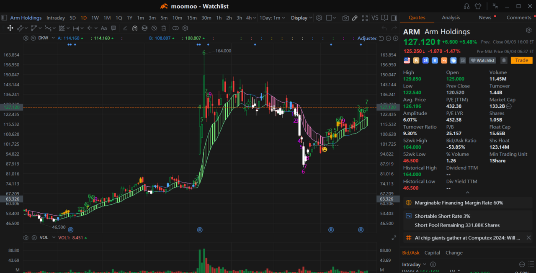Toggle lock drawings icon
Screen dimensions: 536x273
144,28
